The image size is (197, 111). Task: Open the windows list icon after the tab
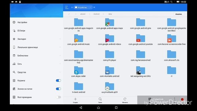pyautogui.click(x=94, y=7)
